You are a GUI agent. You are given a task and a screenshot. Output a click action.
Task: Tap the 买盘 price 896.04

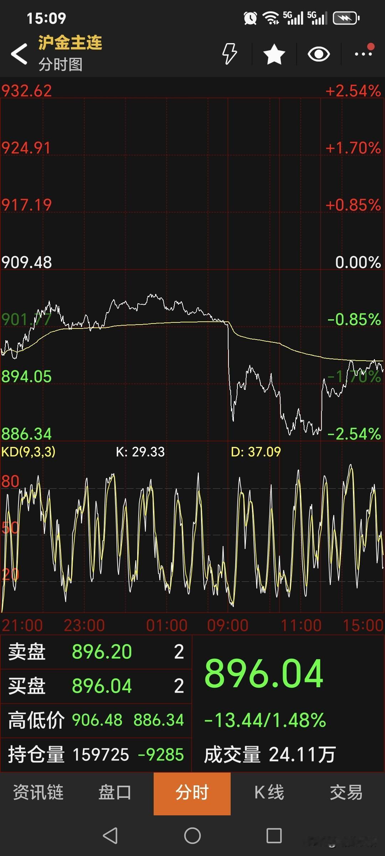coord(102,686)
